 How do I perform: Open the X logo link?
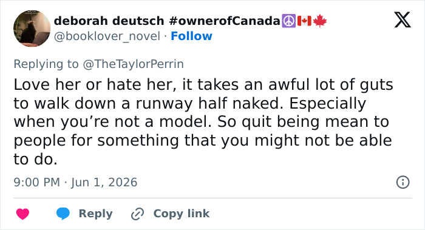(x=403, y=20)
